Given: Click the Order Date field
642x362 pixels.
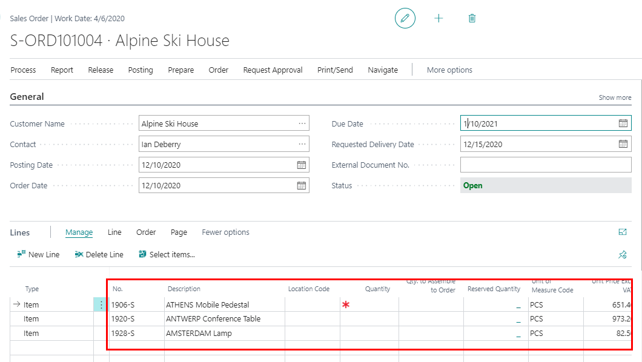Looking at the screenshot, I should pyautogui.click(x=224, y=185).
